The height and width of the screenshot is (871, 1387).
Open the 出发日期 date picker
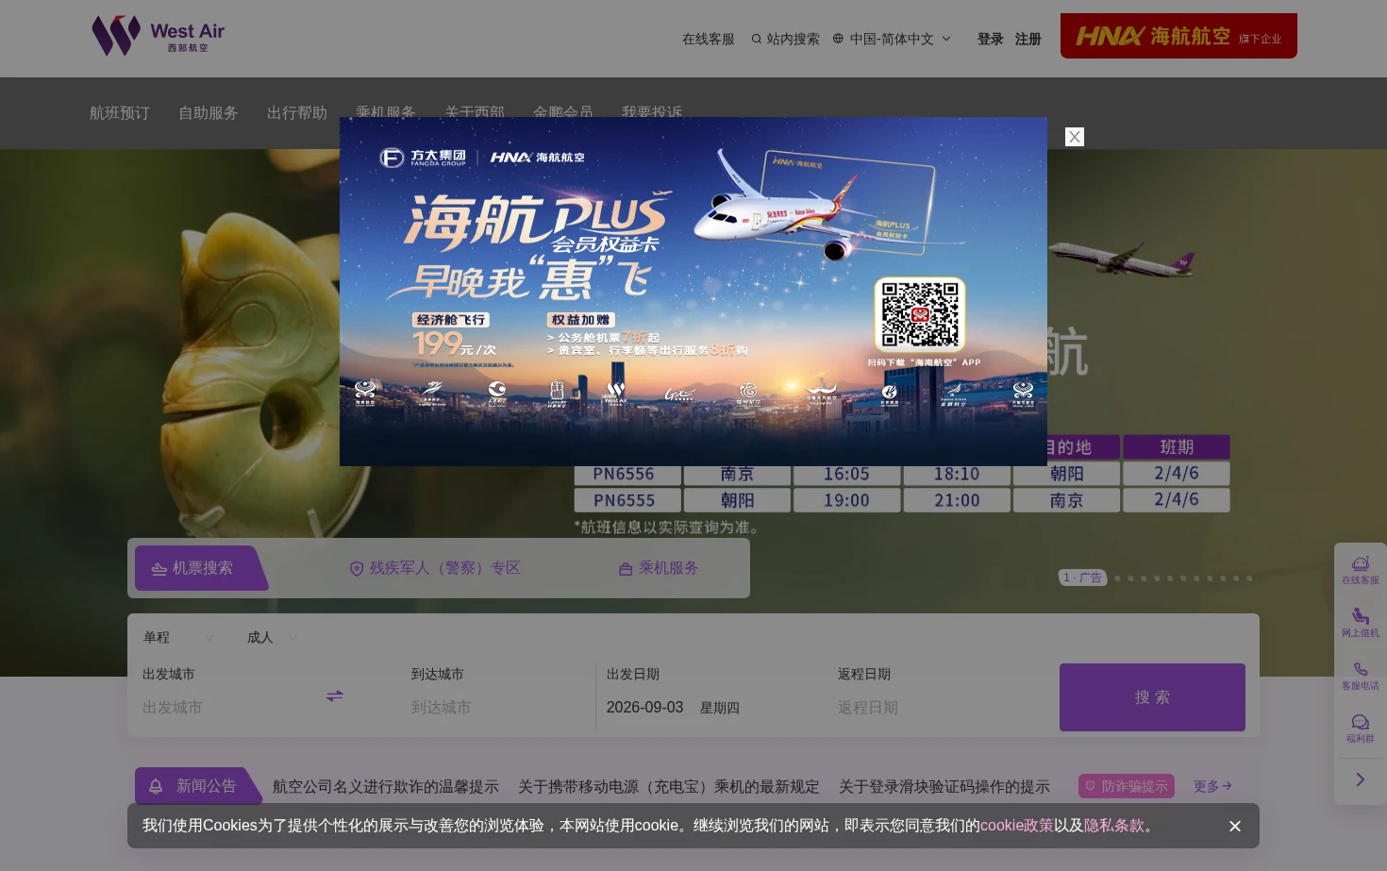tap(673, 708)
